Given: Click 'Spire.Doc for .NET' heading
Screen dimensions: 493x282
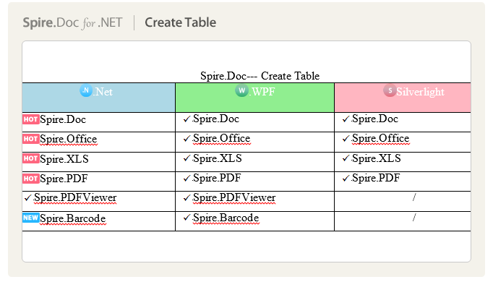Looking at the screenshot, I should click(72, 22).
